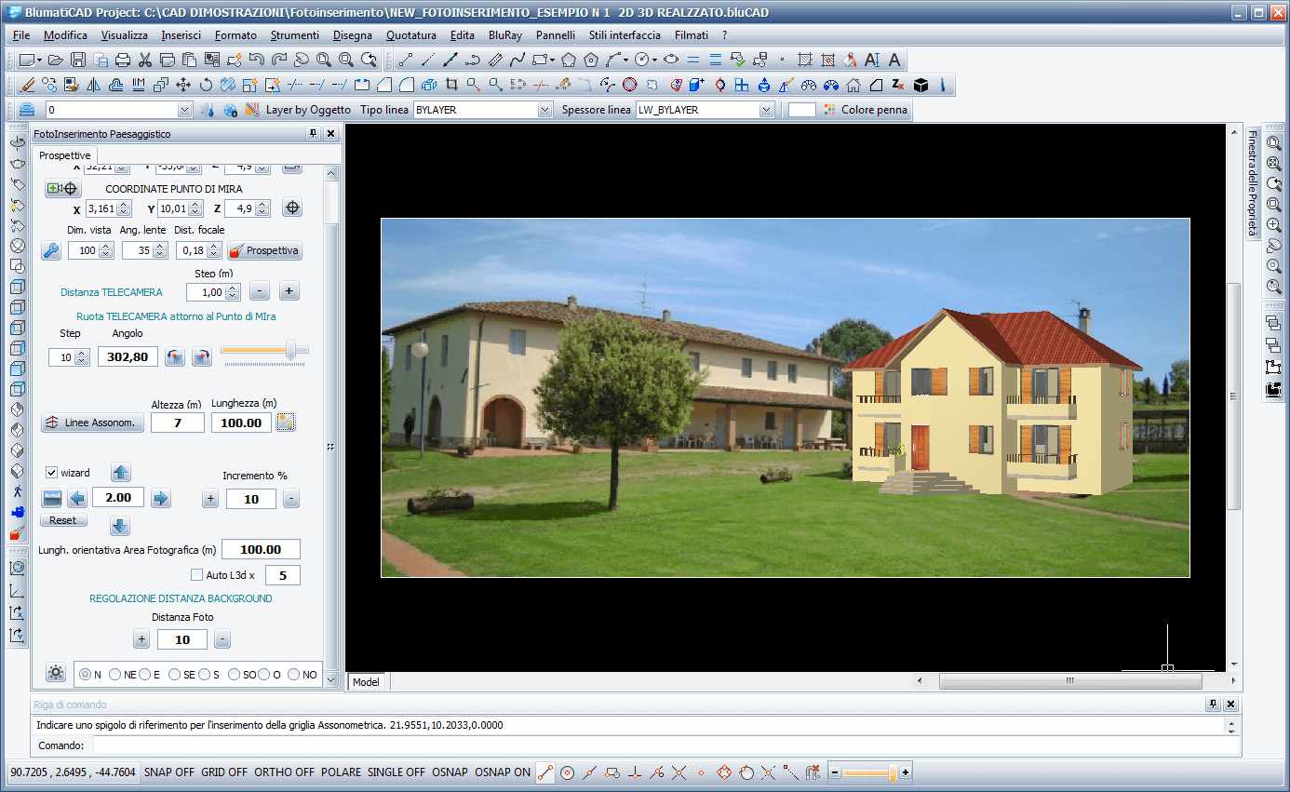
Task: Insert single-line text tool with the large A icon
Action: (894, 60)
